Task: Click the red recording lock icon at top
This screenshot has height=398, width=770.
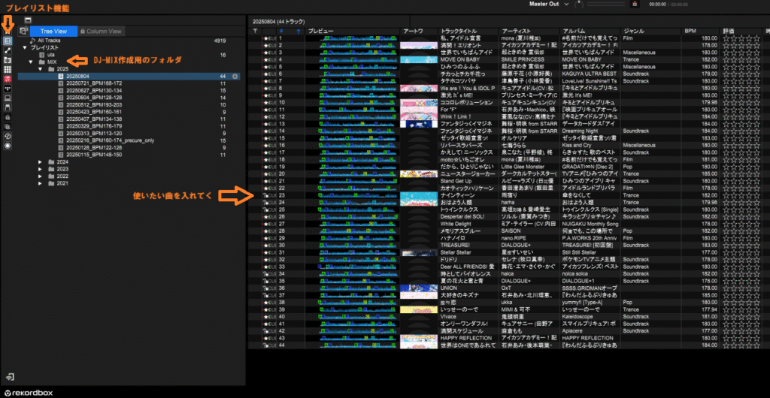Action: tap(635, 4)
